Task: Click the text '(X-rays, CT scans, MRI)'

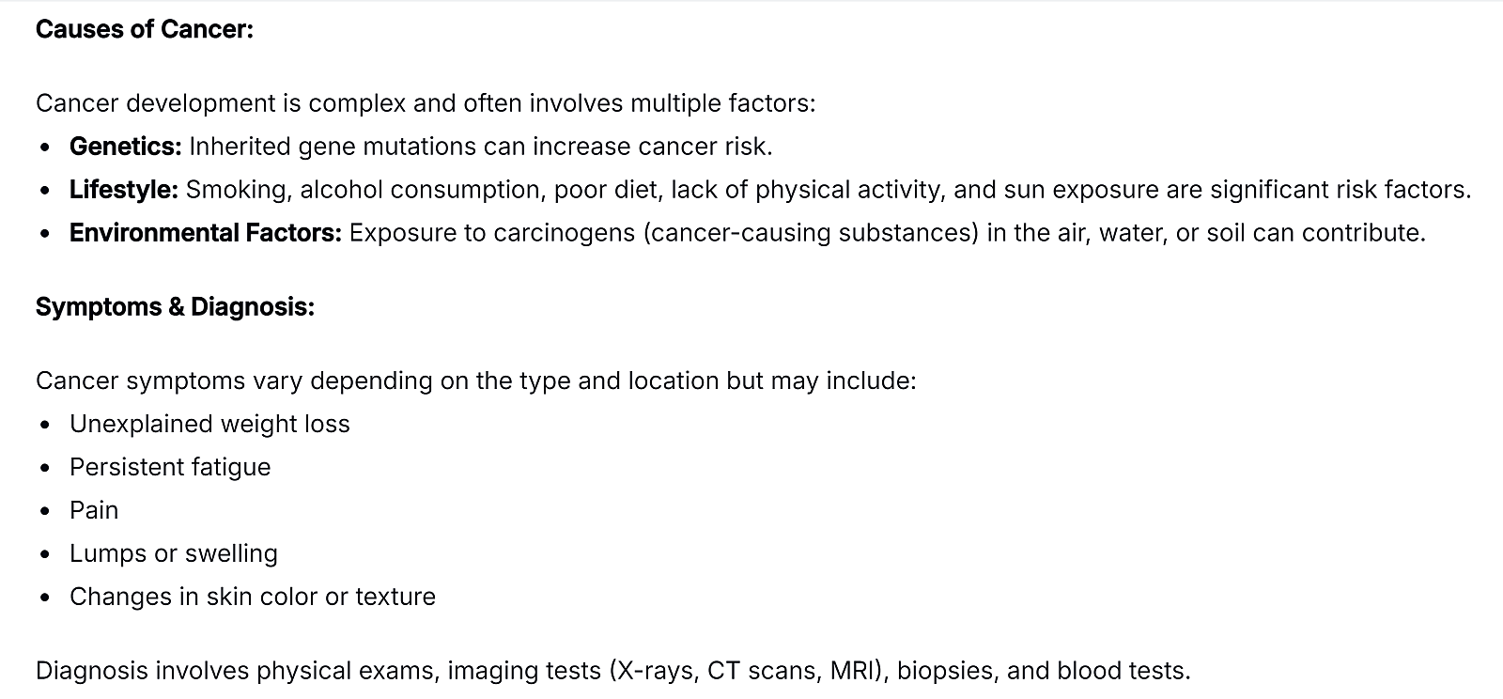Action: coord(749,671)
